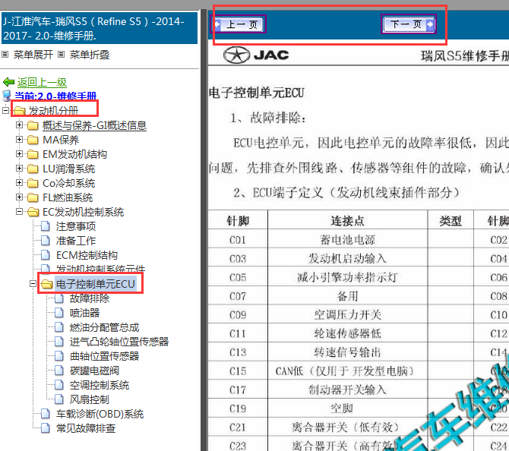Click the computer icon beside 当前:2.0-维修手册
This screenshot has height=451, width=509.
pos(7,96)
